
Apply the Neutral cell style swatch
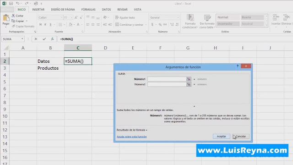252,24
